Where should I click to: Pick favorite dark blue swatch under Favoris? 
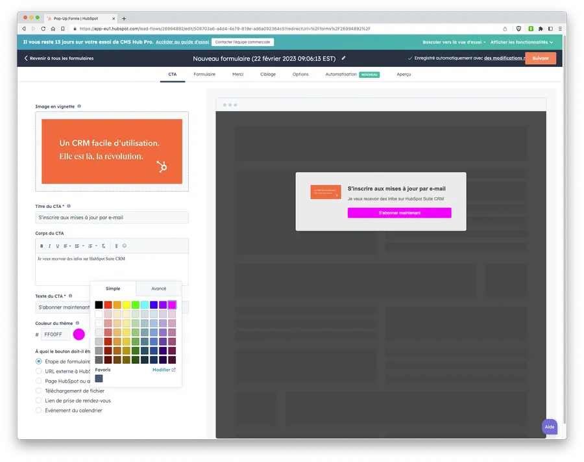[99, 379]
